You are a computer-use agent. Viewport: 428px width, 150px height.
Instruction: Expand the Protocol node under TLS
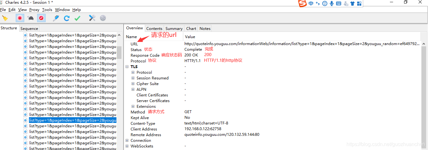[133, 72]
